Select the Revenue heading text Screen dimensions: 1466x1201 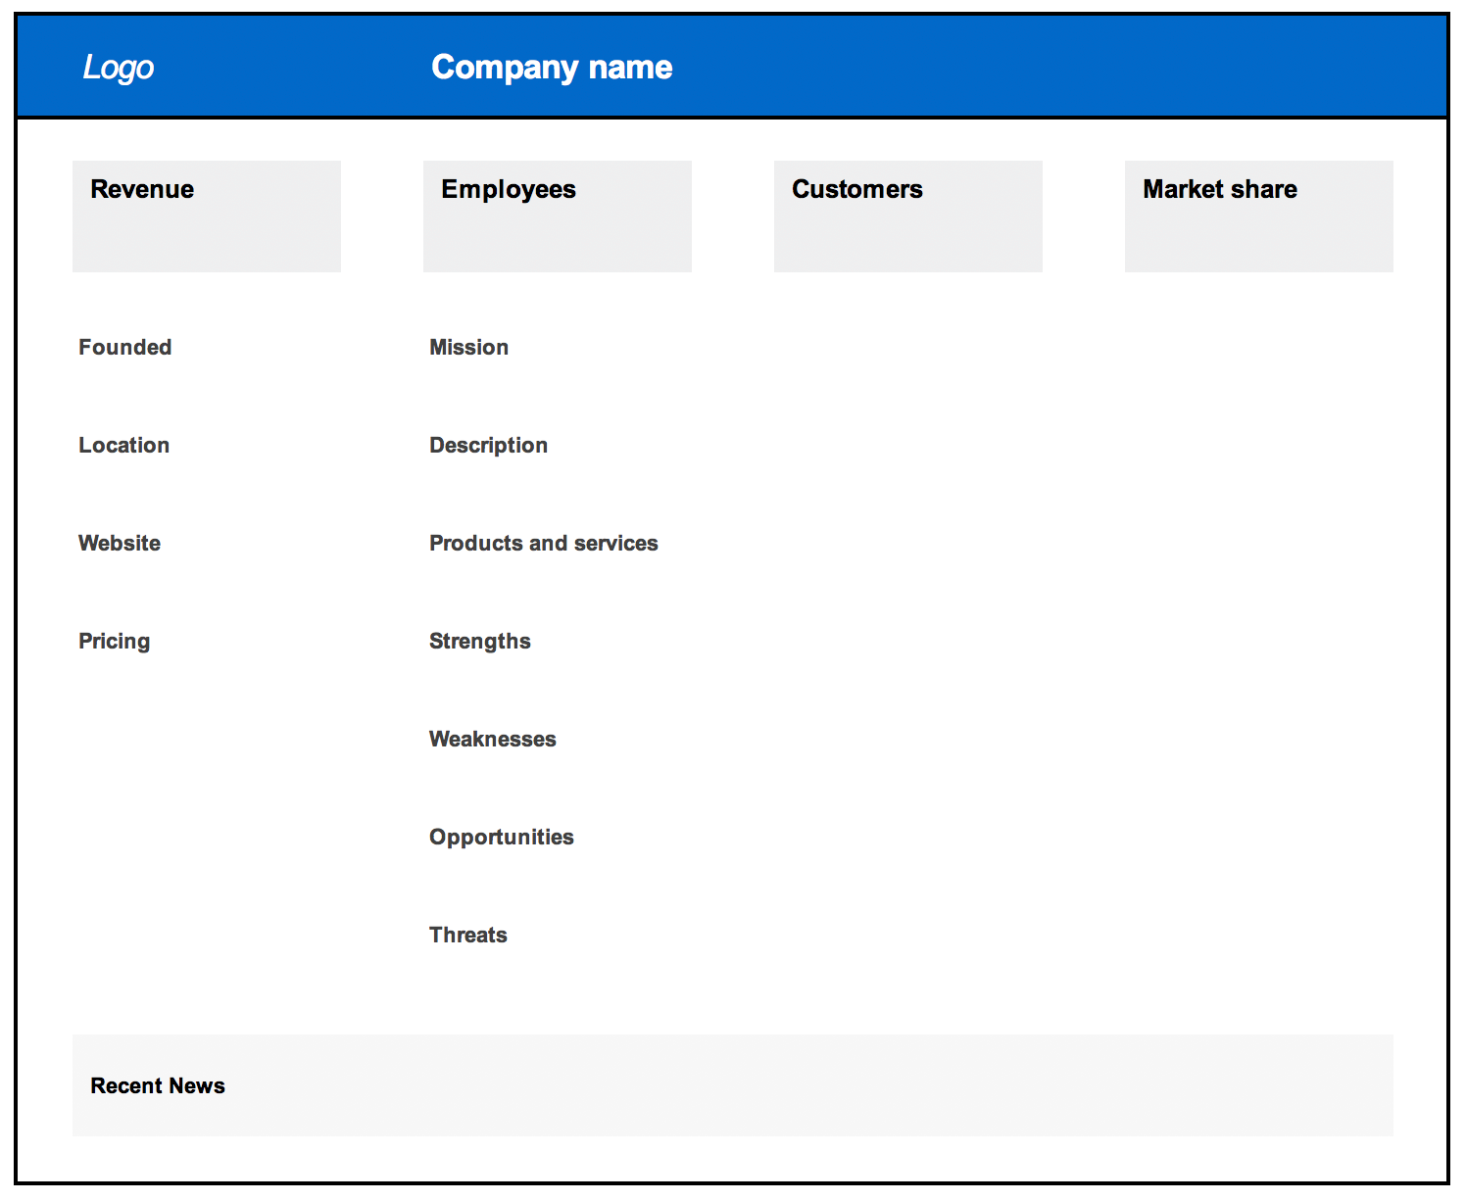pyautogui.click(x=141, y=189)
